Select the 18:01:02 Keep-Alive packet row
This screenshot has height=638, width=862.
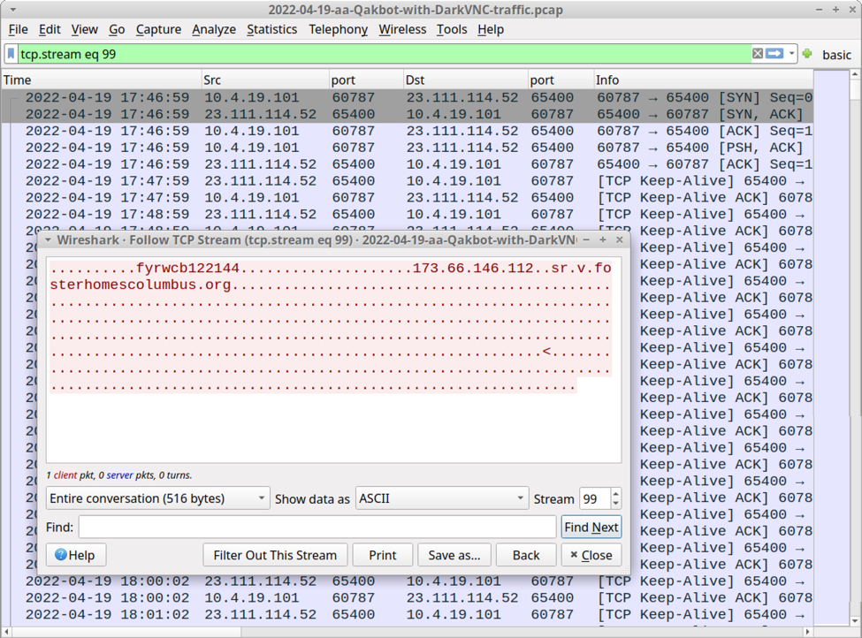point(408,614)
